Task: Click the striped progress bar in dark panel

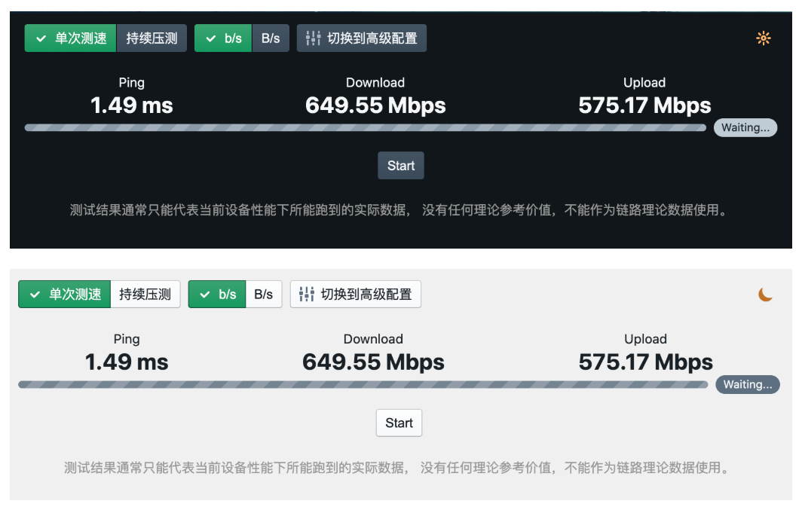Action: point(366,128)
